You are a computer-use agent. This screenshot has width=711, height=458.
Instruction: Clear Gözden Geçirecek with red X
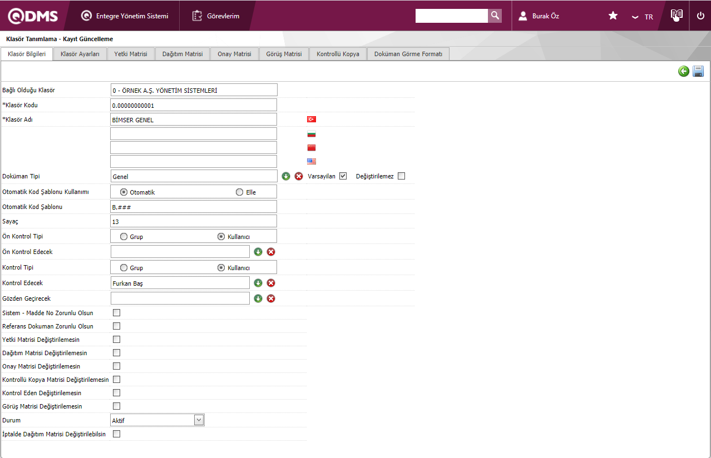271,298
